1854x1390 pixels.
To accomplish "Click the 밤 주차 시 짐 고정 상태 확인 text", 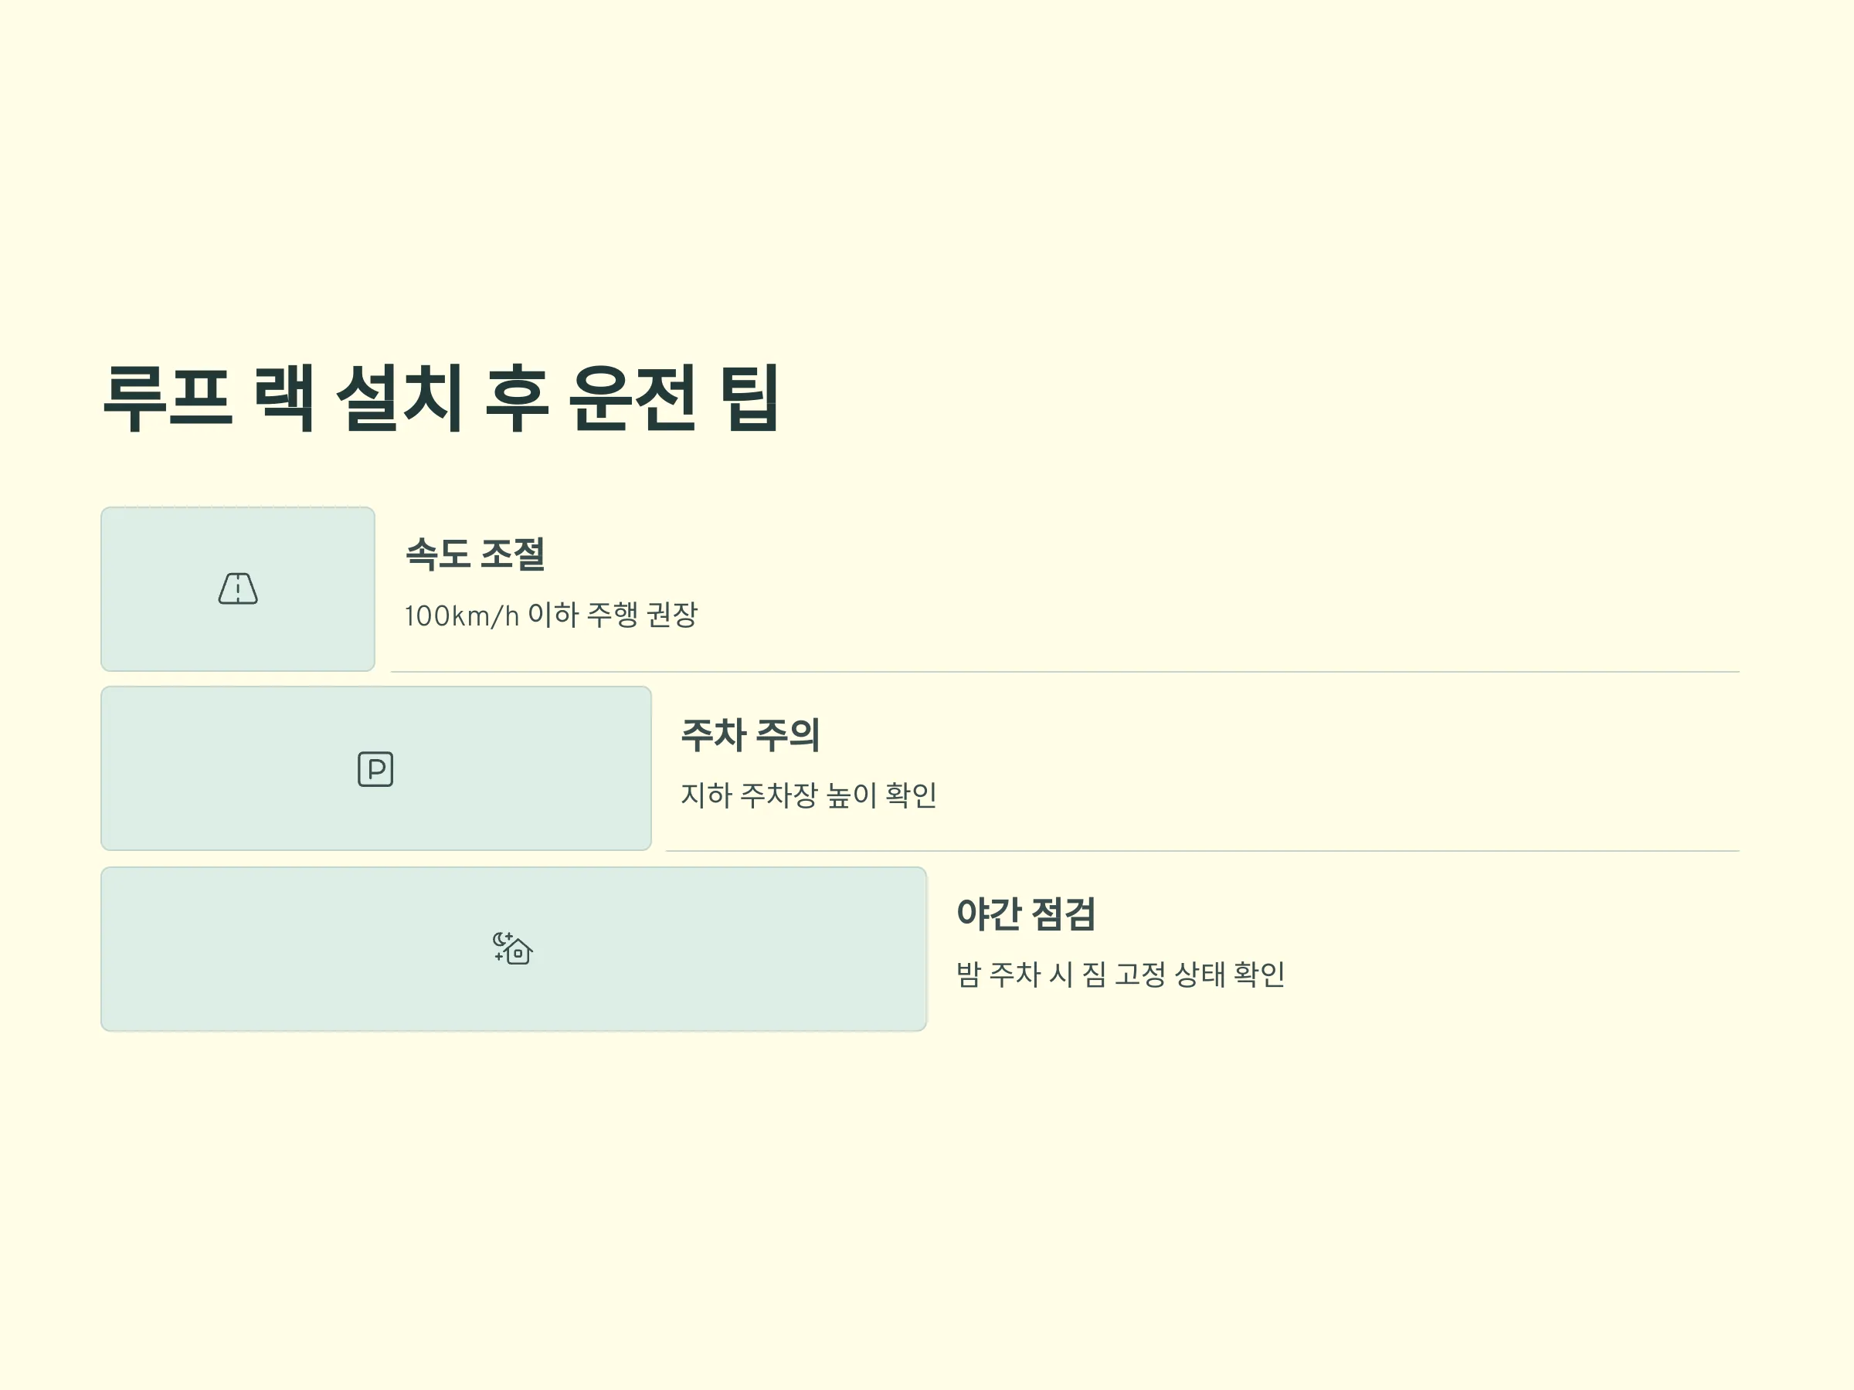I will (x=1120, y=974).
